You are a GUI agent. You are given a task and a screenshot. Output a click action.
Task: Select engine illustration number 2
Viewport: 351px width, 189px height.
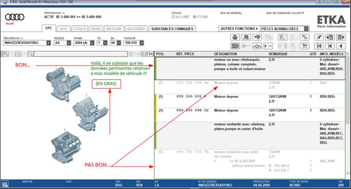tap(90, 113)
